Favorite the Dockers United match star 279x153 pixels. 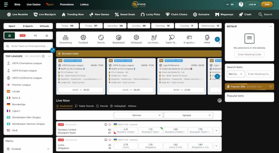[x=110, y=125]
